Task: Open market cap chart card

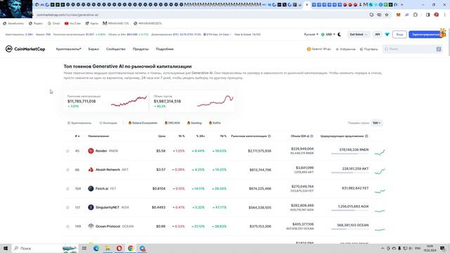Action: click(106, 101)
